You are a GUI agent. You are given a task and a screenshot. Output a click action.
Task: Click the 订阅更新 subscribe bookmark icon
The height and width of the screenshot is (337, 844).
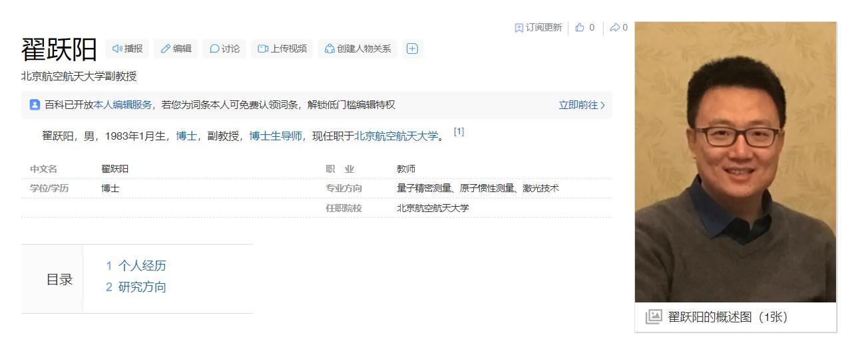coord(519,28)
